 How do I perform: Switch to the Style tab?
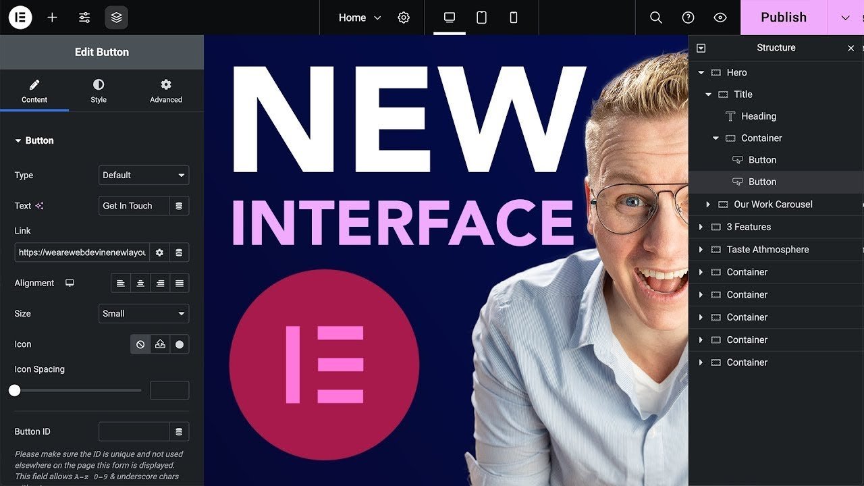pos(99,91)
